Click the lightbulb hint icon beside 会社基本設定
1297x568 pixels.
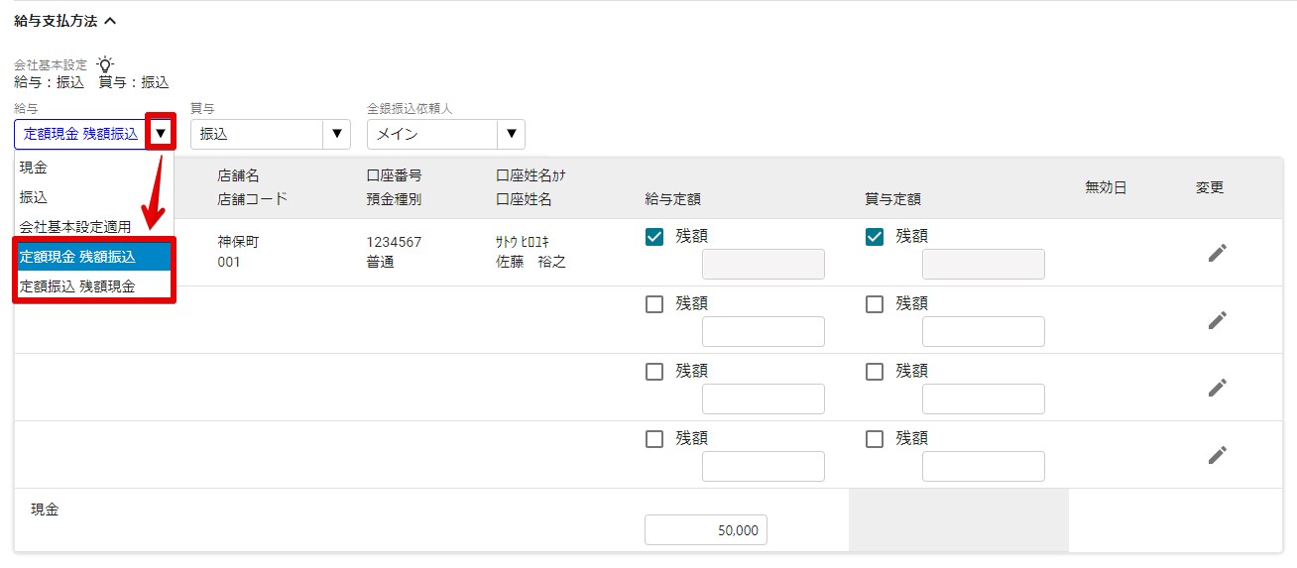coord(104,64)
